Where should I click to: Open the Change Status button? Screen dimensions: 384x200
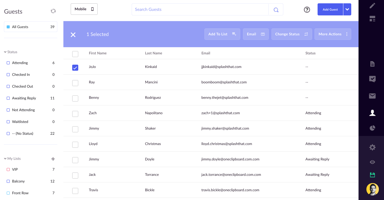pyautogui.click(x=291, y=34)
